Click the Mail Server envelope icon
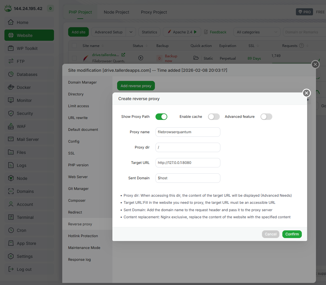326x285 pixels. pyautogui.click(x=11, y=139)
